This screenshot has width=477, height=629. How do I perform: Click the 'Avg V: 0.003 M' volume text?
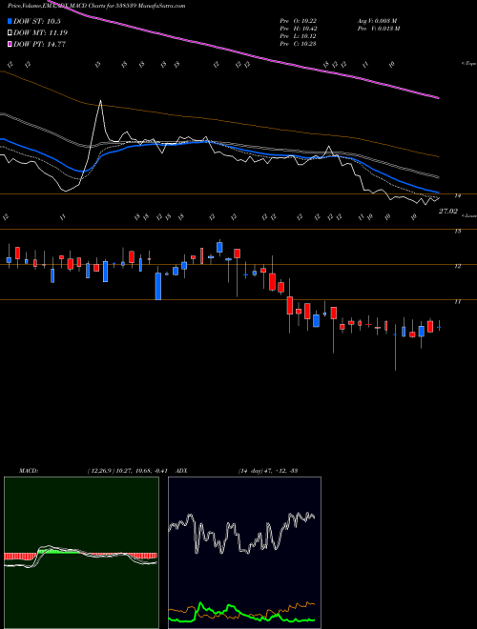tap(380, 21)
